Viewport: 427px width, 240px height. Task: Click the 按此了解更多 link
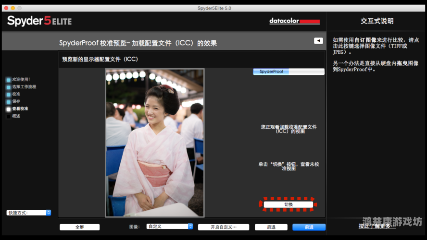(x=377, y=226)
